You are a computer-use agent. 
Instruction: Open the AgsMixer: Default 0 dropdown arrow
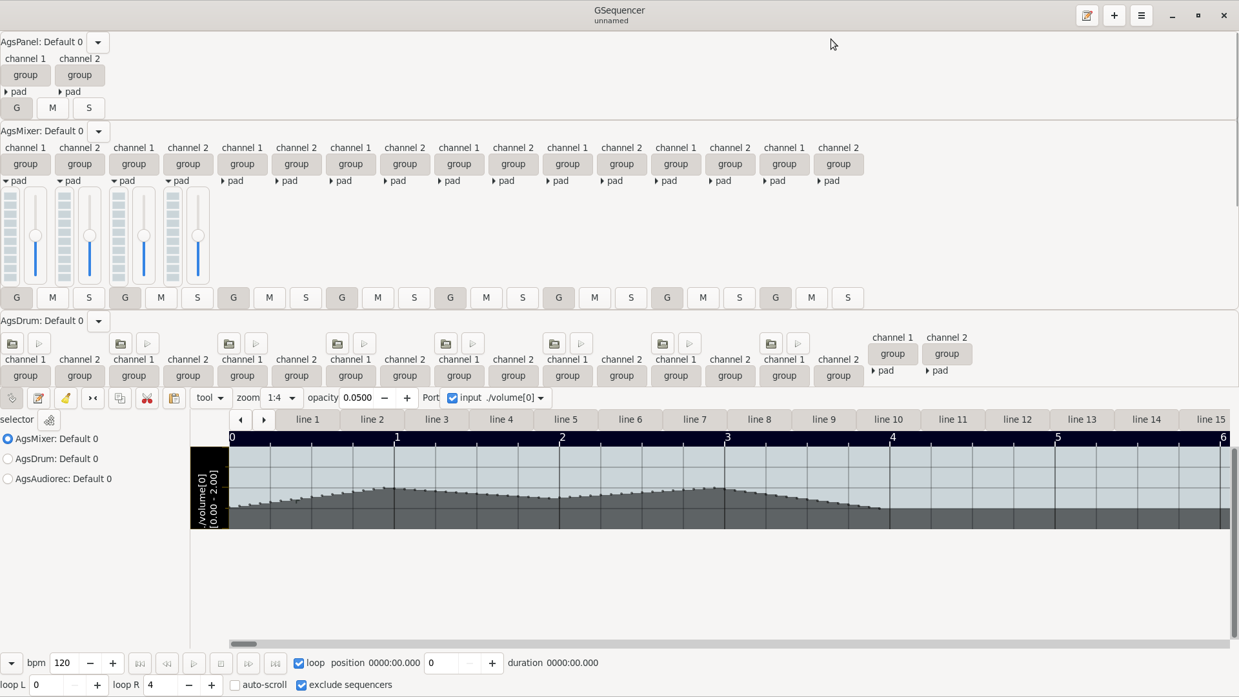coord(99,132)
